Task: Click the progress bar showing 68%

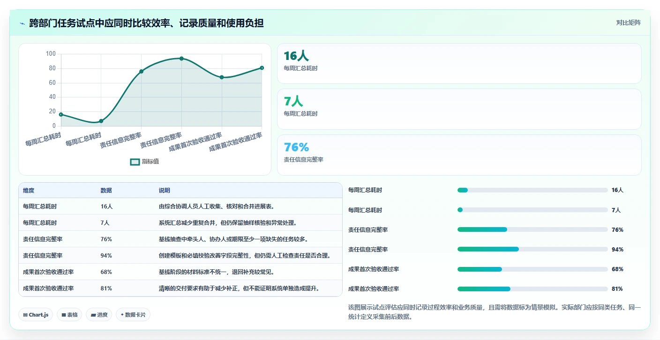Action: pos(532,269)
